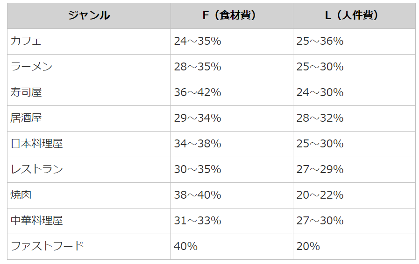
Task: Click the ファストフード labor cost 20% cell
Action: (x=308, y=246)
